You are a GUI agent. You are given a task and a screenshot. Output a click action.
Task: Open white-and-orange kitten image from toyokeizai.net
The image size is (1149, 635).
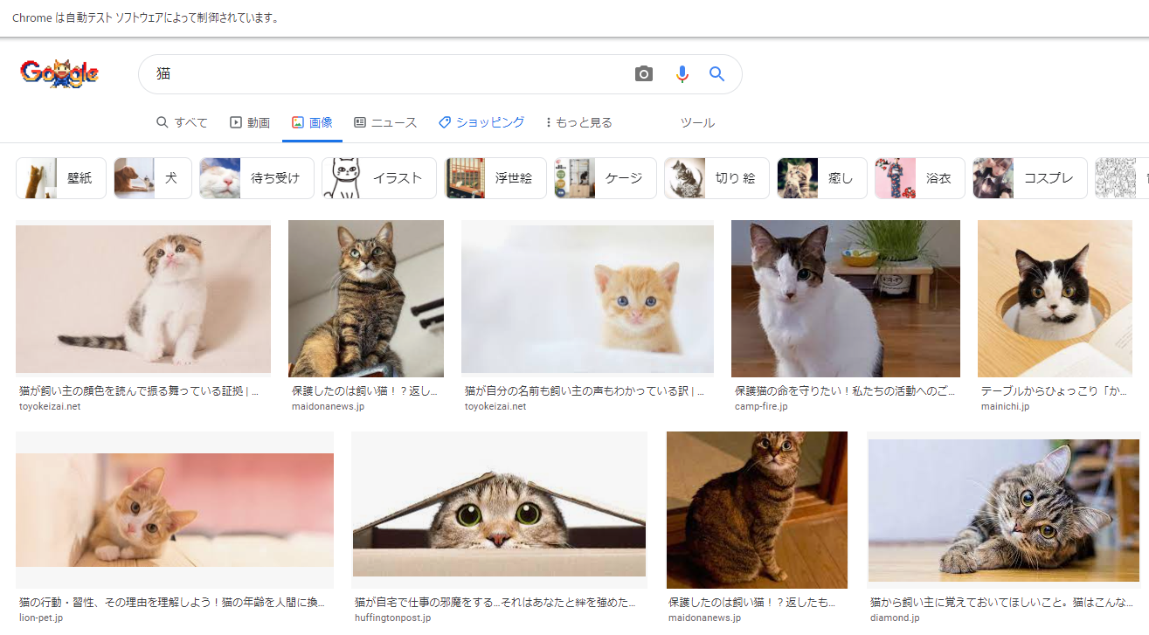pyautogui.click(x=143, y=300)
